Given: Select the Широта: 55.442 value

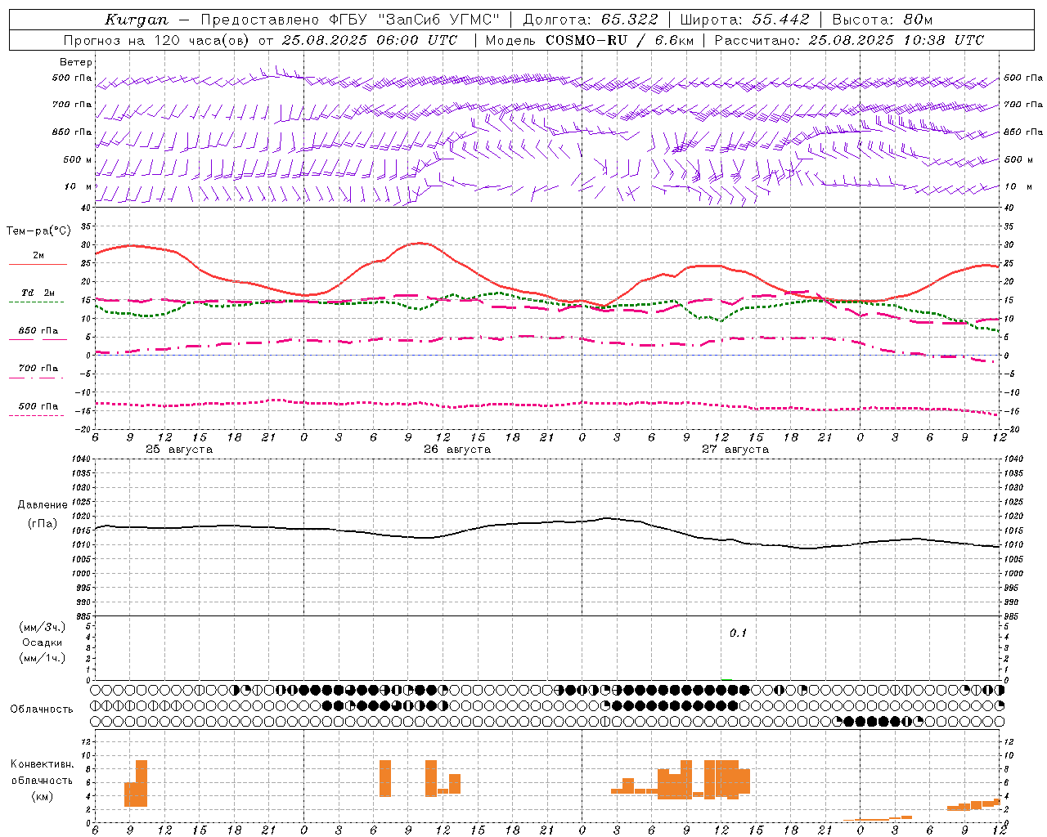Looking at the screenshot, I should click(x=744, y=20).
